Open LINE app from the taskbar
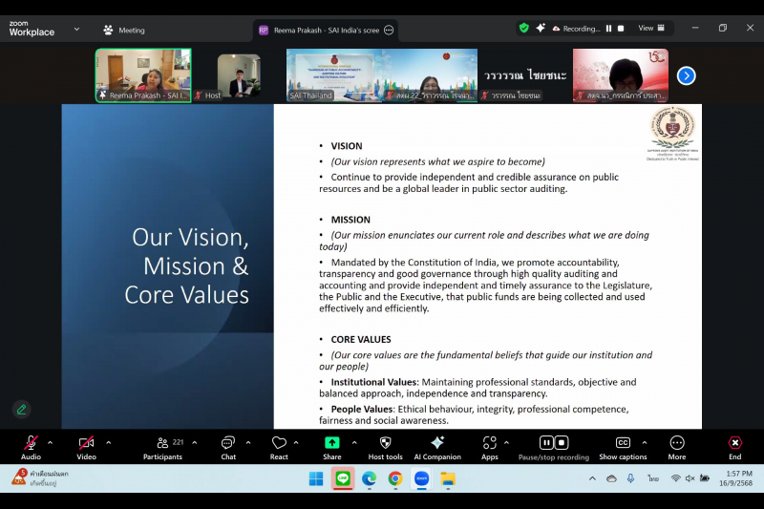This screenshot has width=764, height=509. point(343,478)
